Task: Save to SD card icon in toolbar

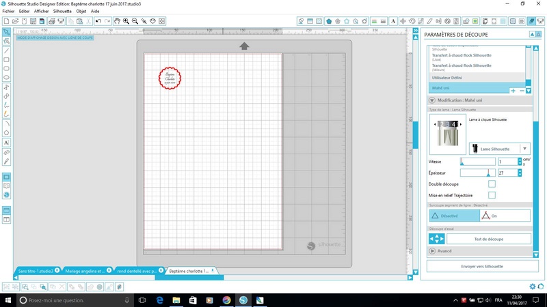Action: click(x=42, y=21)
